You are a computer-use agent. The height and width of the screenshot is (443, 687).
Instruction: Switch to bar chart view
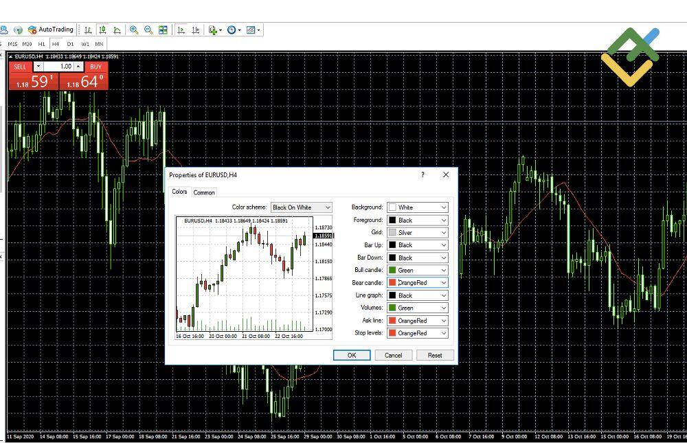(88, 30)
